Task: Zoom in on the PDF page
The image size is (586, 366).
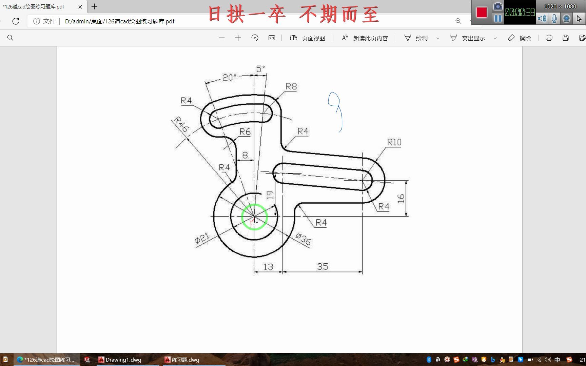Action: point(238,38)
